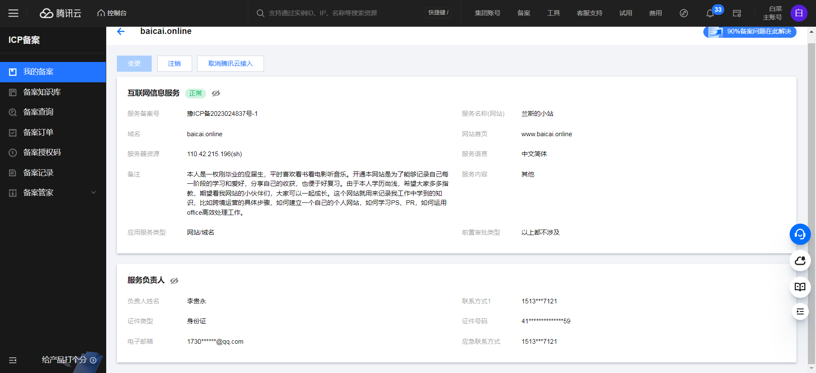Click the 备案订单 checklist icon
This screenshot has width=816, height=373.
(x=13, y=132)
